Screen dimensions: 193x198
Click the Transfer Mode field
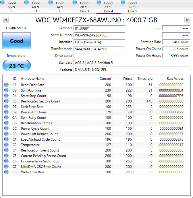coord(99,49)
